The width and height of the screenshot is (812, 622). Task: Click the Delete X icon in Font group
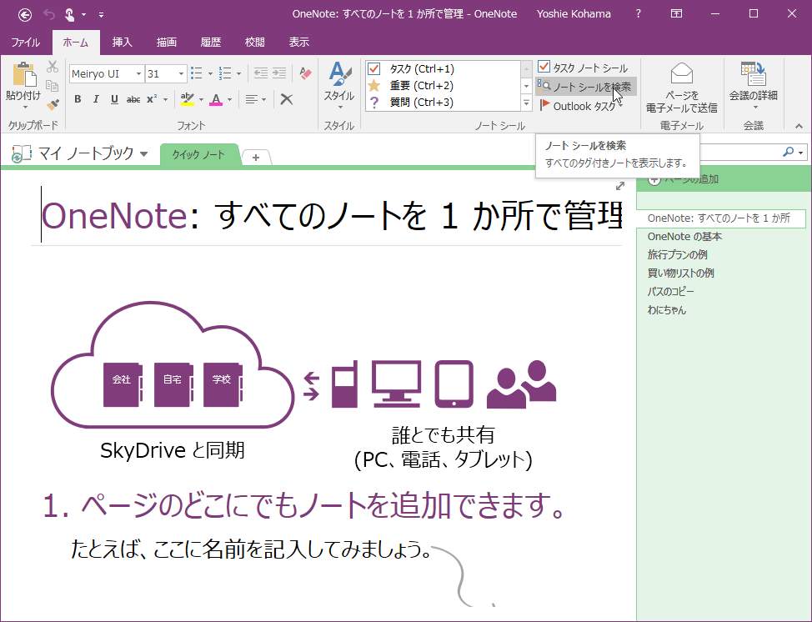[286, 99]
